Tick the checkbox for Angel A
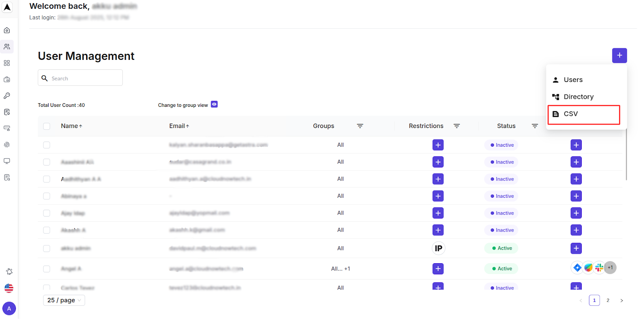The height and width of the screenshot is (319, 638). (47, 269)
